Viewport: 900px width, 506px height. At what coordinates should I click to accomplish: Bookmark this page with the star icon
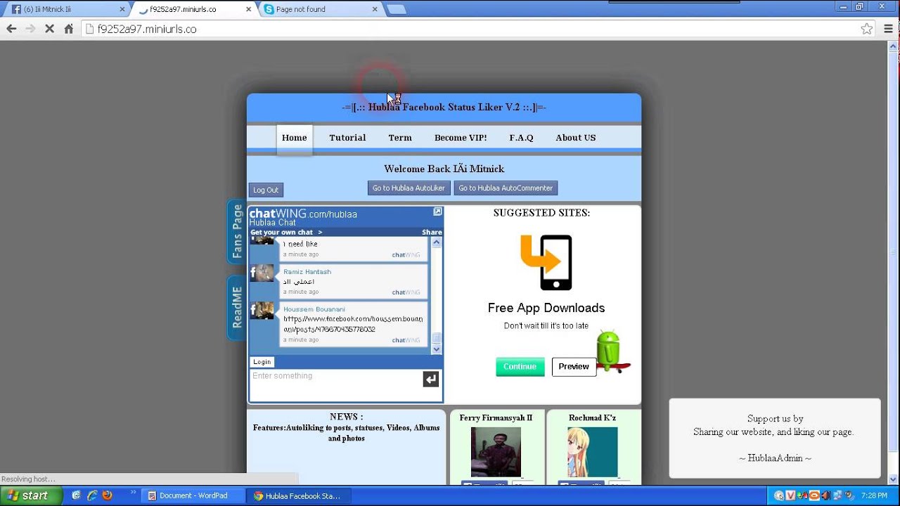[x=867, y=29]
